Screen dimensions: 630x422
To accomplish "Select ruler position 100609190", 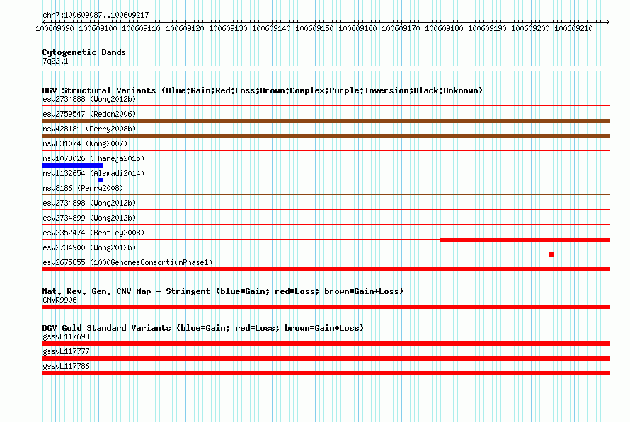I will point(487,28).
